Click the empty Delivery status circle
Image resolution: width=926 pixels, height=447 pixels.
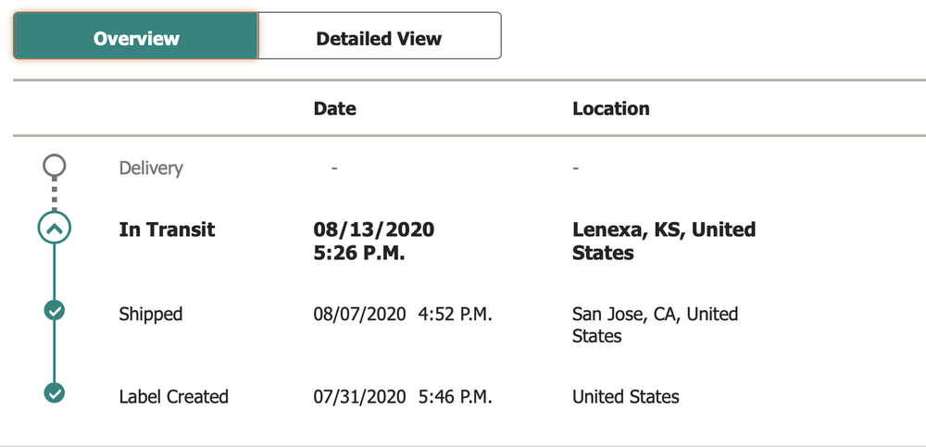tap(55, 168)
